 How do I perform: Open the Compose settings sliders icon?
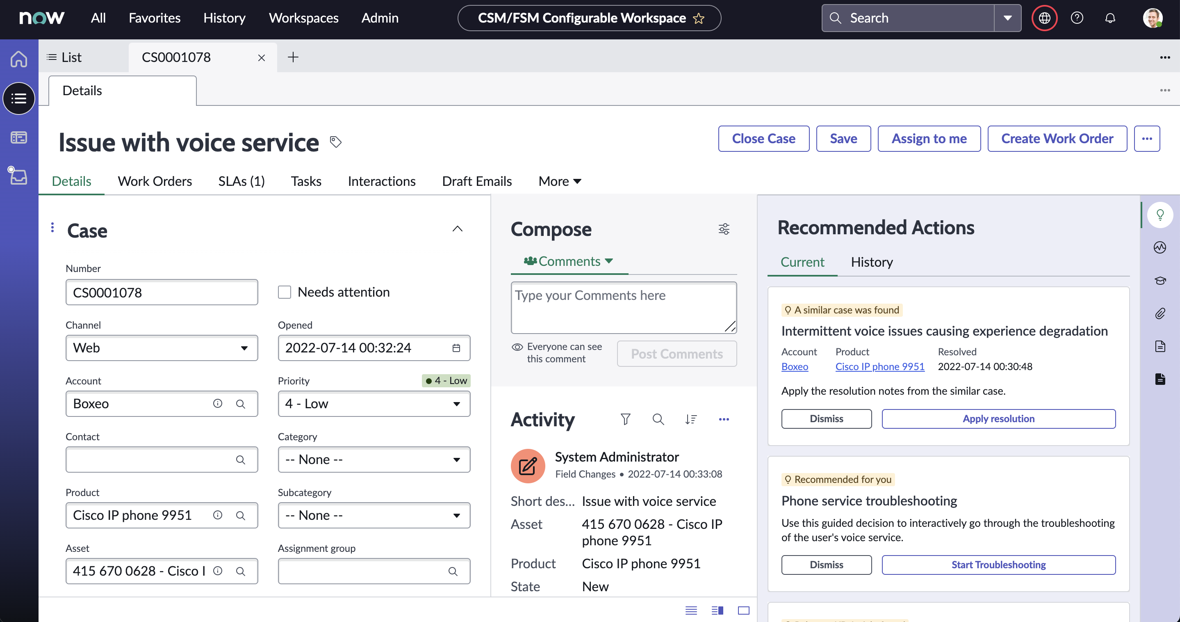click(x=724, y=229)
